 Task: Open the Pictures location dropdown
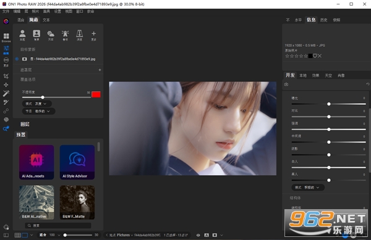click(125, 235)
